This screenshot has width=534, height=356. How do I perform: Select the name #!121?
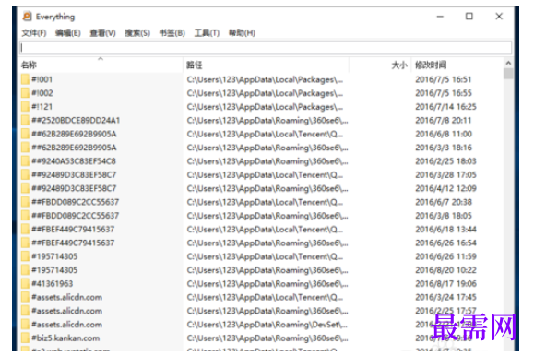[42, 107]
